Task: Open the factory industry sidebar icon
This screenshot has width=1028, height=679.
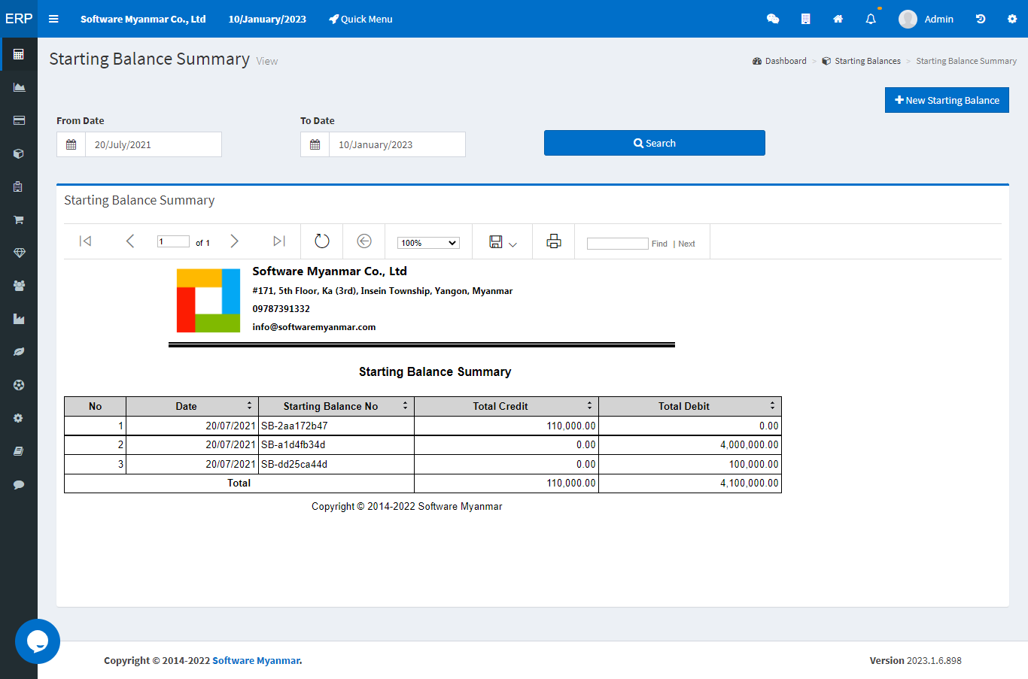Action: point(19,319)
